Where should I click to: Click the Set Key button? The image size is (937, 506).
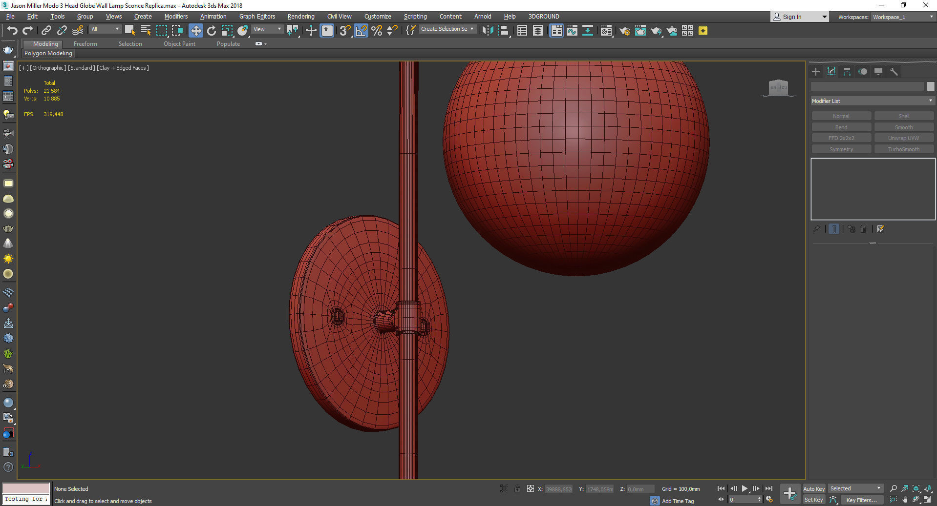pyautogui.click(x=814, y=500)
